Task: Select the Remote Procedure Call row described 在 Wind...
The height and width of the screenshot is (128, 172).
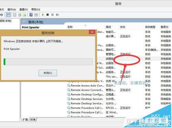Action: pyautogui.click(x=87, y=112)
